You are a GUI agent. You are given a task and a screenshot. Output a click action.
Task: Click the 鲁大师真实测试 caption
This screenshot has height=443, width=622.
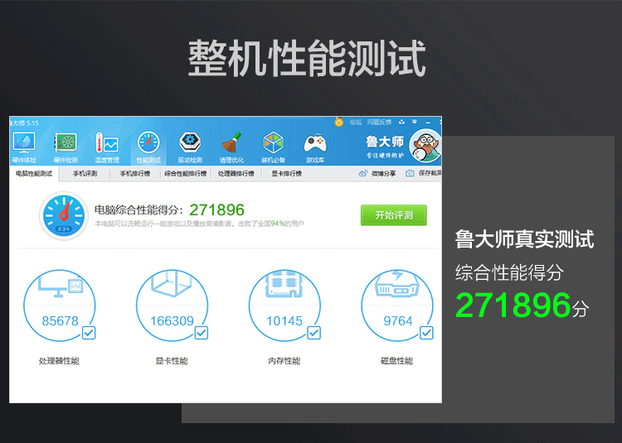pos(524,239)
